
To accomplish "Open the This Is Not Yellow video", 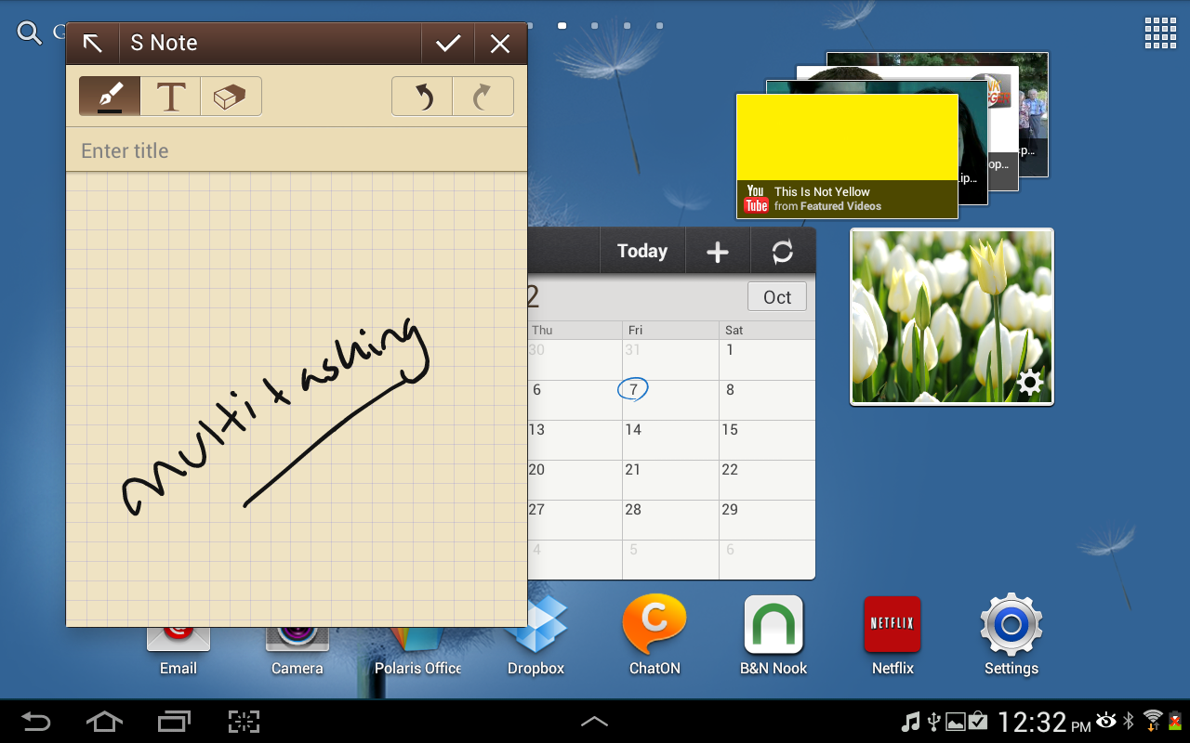I will [847, 156].
